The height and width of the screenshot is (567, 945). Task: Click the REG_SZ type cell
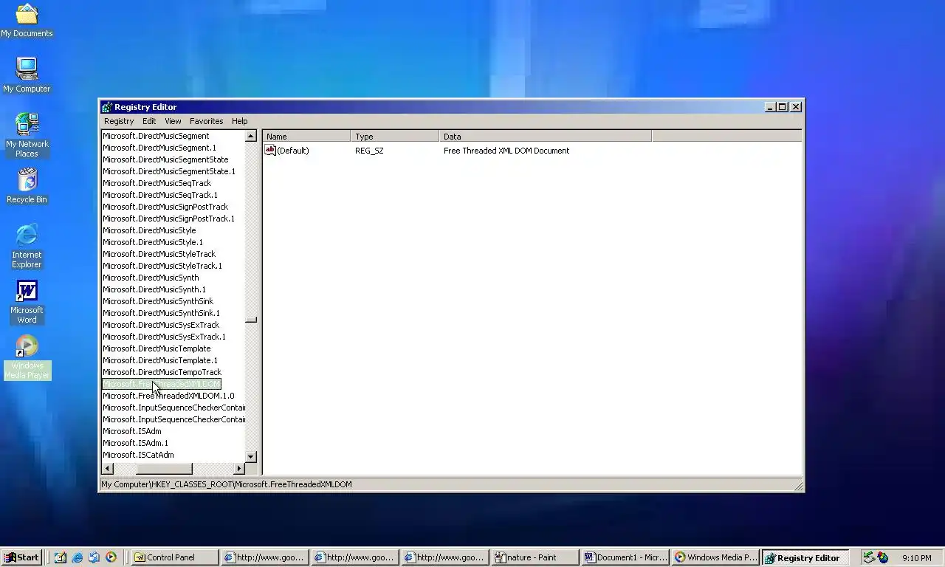coord(369,151)
